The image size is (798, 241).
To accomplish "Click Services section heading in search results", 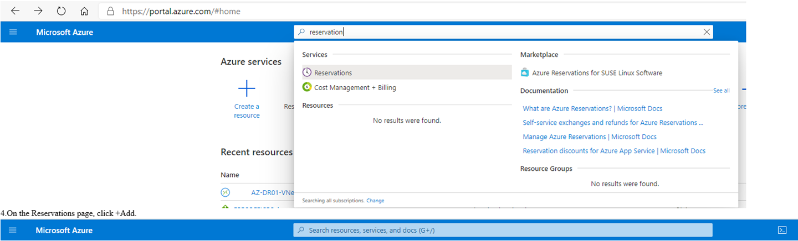I will point(315,55).
